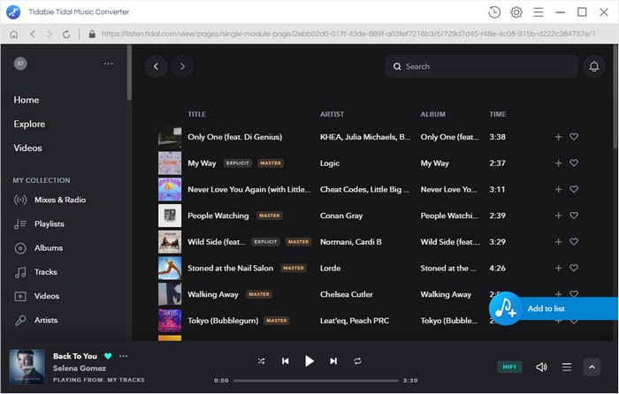Click Add to list button
This screenshot has width=619, height=394.
[554, 308]
